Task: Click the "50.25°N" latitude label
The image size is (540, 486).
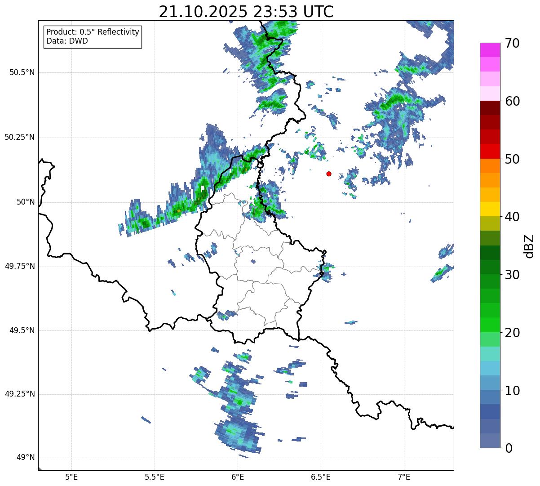Action: pos(20,137)
